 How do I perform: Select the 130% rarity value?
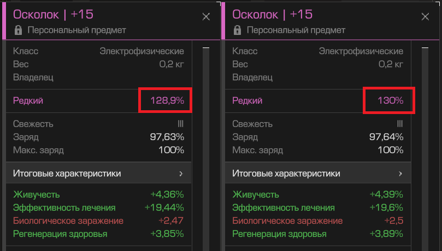tap(391, 100)
